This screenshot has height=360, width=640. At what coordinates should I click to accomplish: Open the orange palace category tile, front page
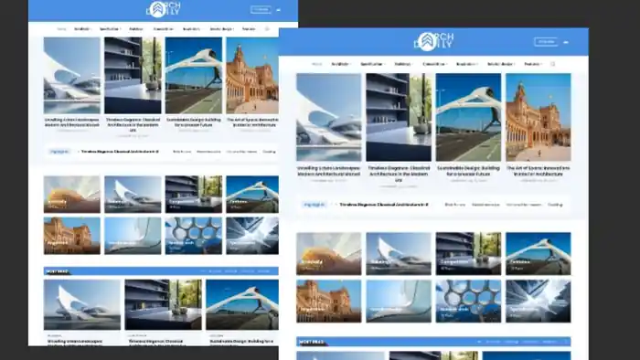coord(328,302)
